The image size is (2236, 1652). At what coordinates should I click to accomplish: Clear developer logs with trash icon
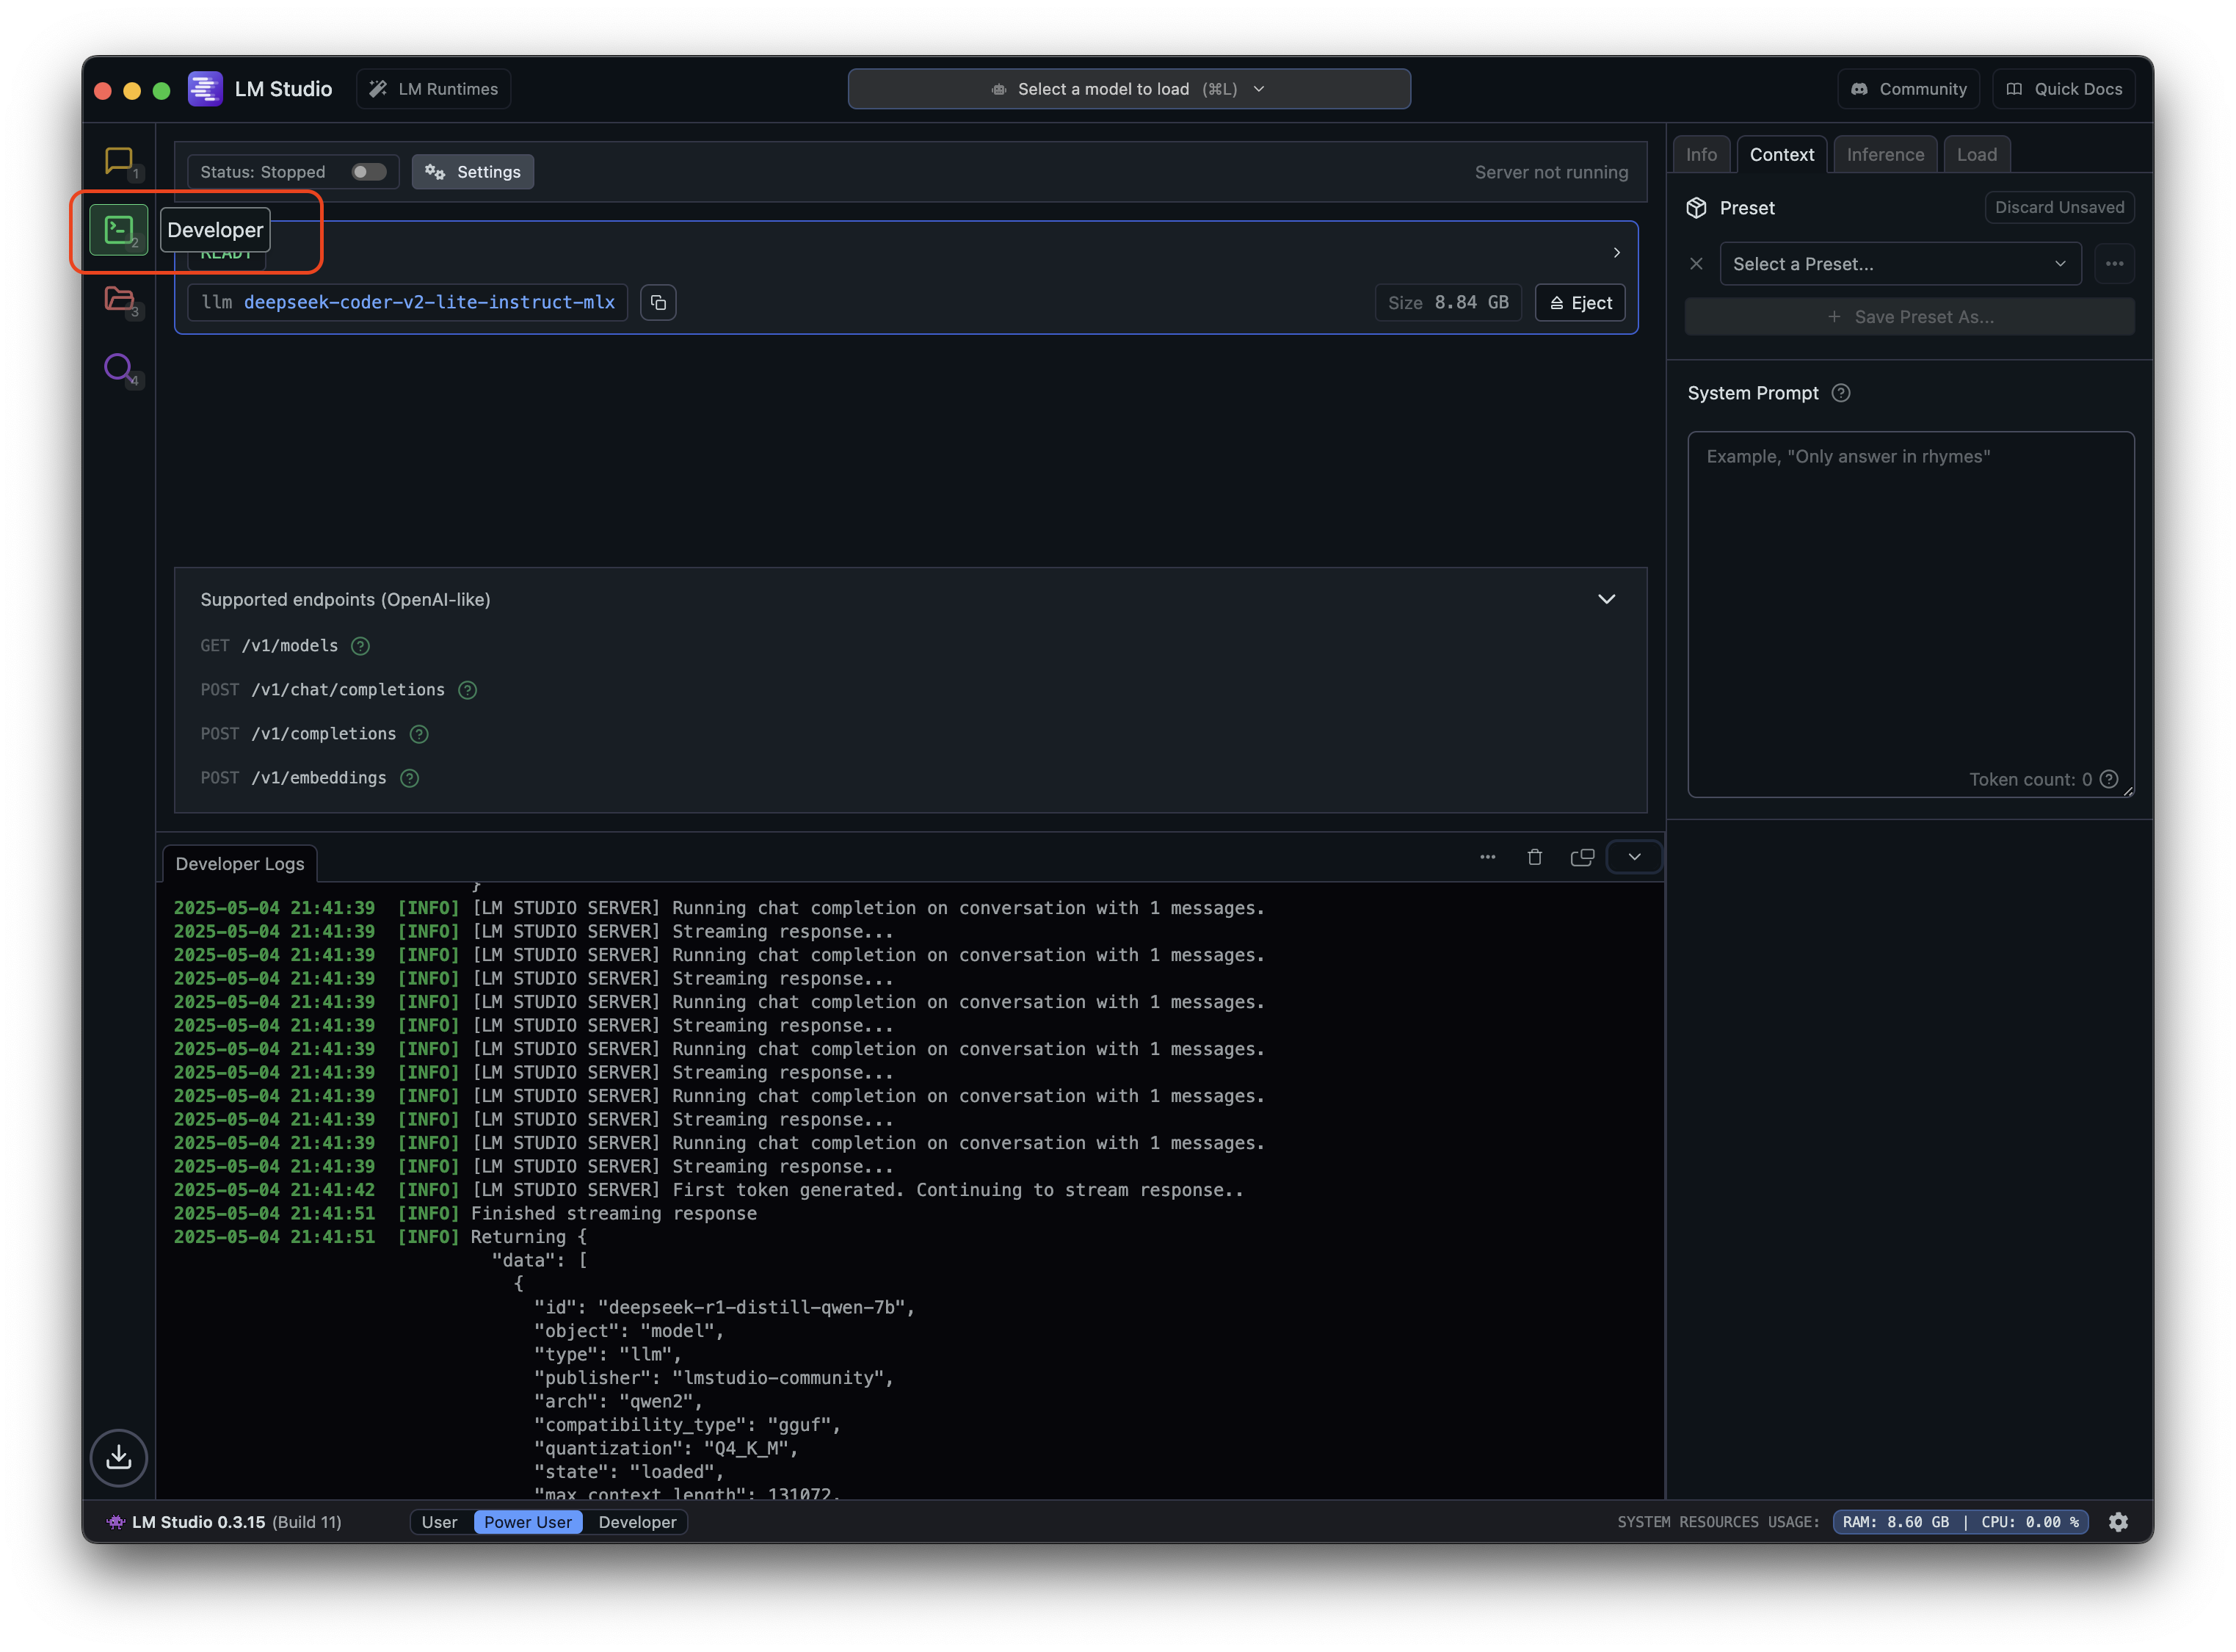[1534, 857]
